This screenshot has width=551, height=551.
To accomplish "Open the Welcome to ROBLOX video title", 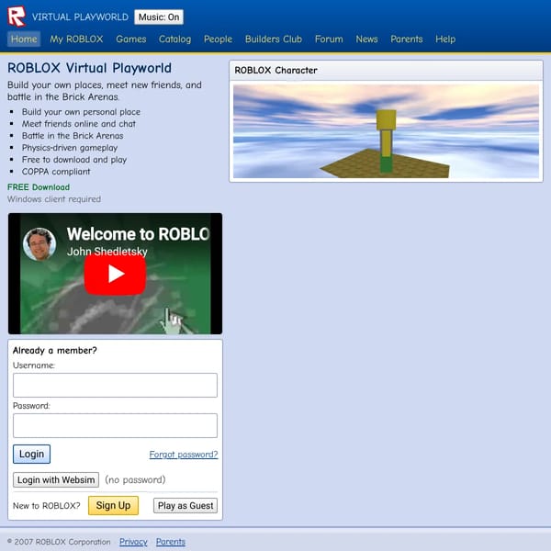I will (138, 234).
